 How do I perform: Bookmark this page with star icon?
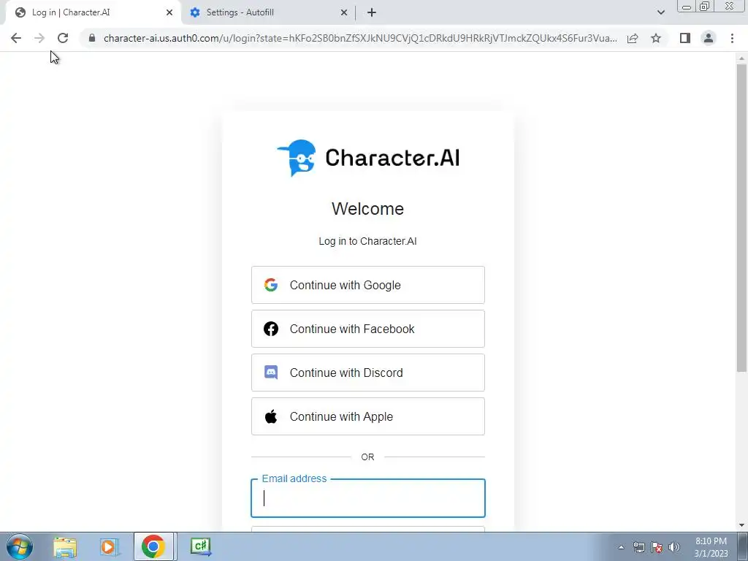tap(656, 38)
